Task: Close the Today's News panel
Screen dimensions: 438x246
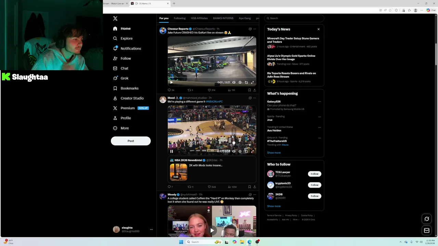Action: pos(319,29)
